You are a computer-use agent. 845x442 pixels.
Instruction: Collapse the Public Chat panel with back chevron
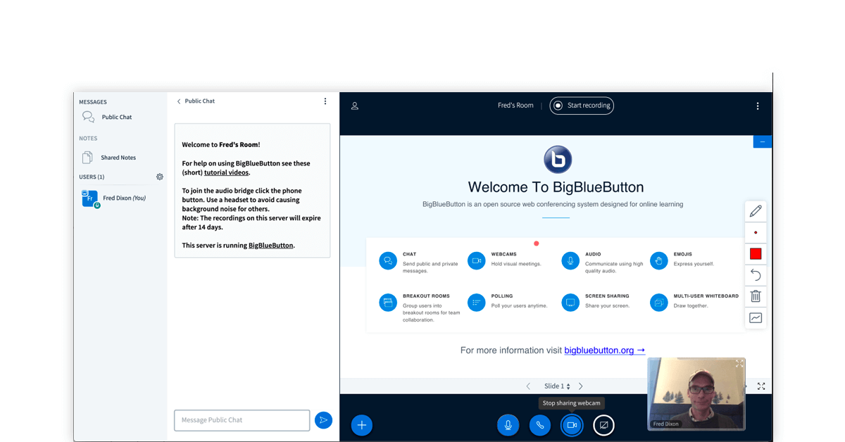point(179,101)
